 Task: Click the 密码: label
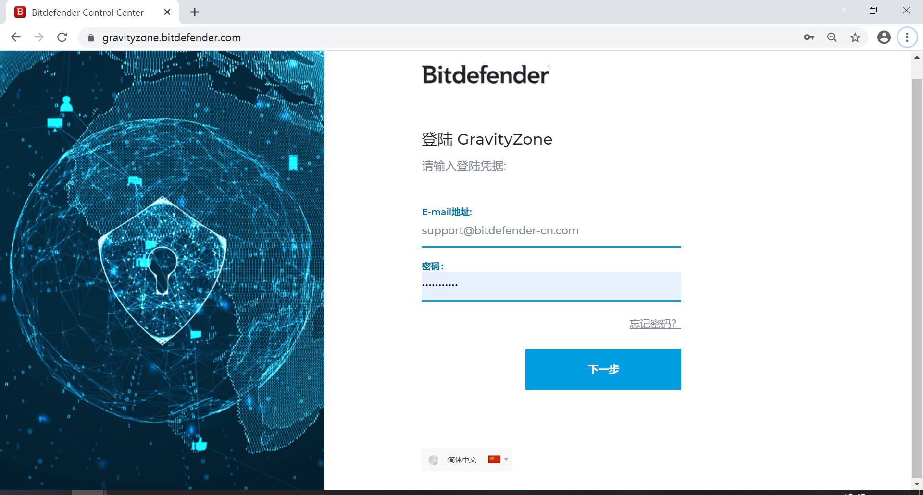coord(433,266)
